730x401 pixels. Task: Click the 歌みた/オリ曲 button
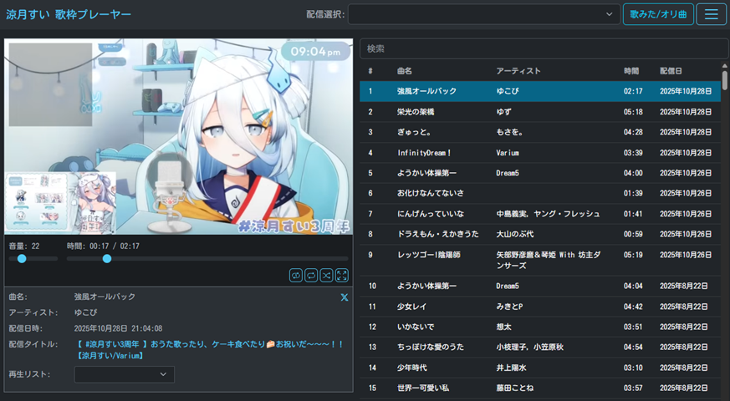pos(657,14)
